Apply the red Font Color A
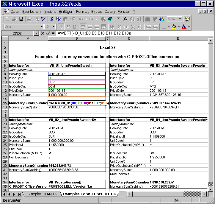Viewport: 215px width, 204px height. click(184, 27)
